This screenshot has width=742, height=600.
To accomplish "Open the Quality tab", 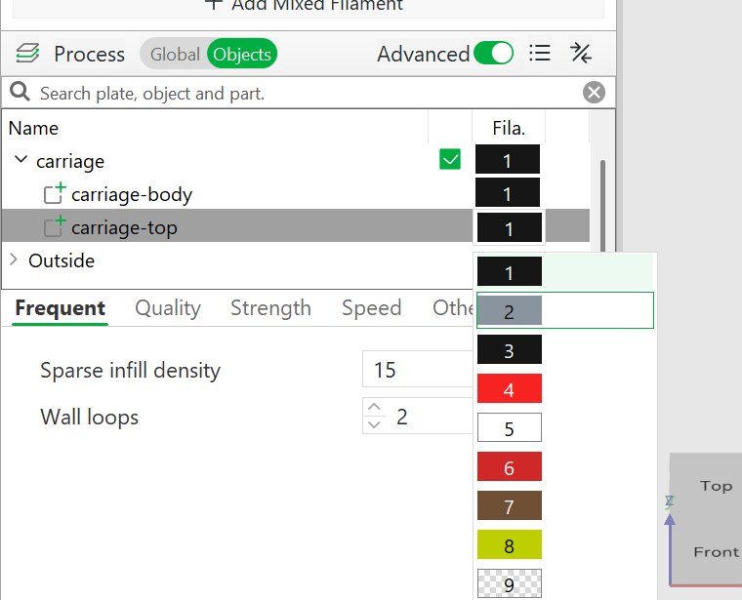I will 168,307.
